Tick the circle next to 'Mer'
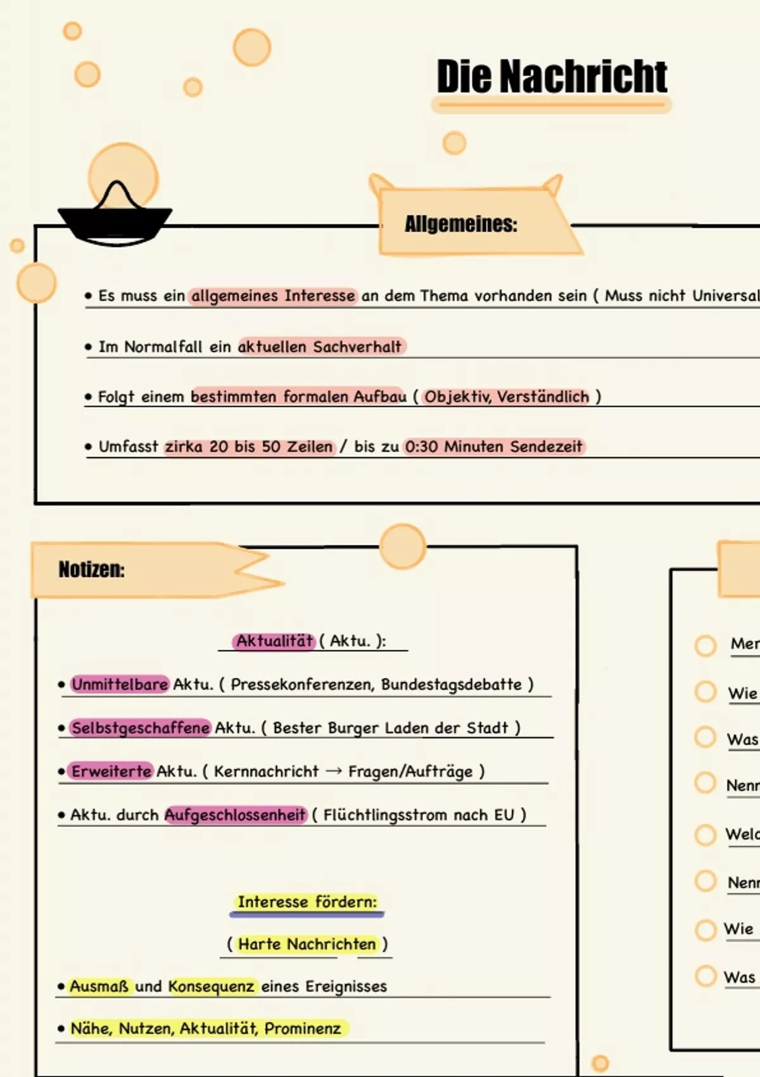The image size is (760, 1077). pyautogui.click(x=705, y=646)
